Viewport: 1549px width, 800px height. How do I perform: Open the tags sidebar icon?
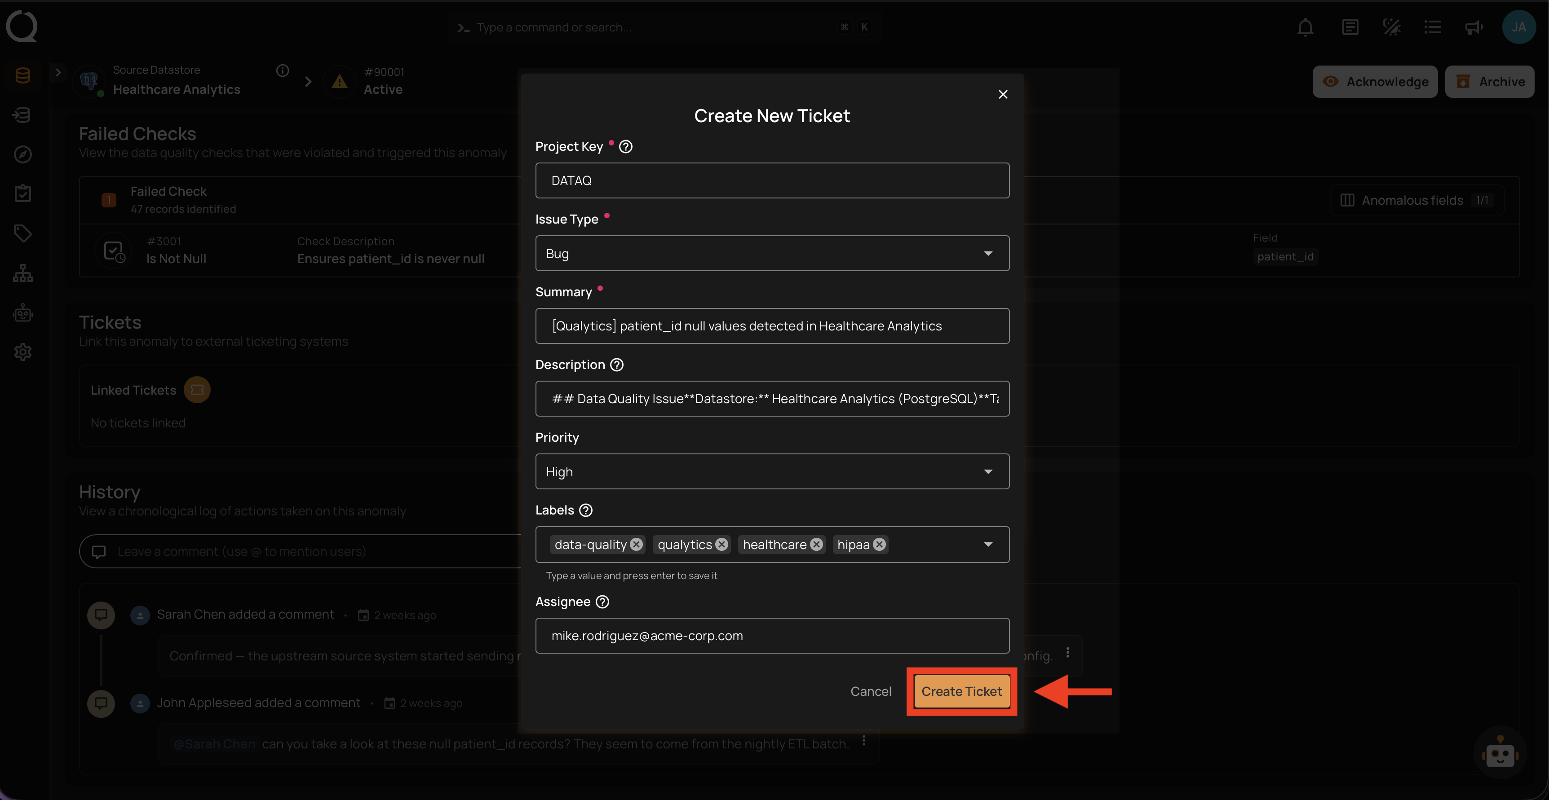pyautogui.click(x=23, y=233)
